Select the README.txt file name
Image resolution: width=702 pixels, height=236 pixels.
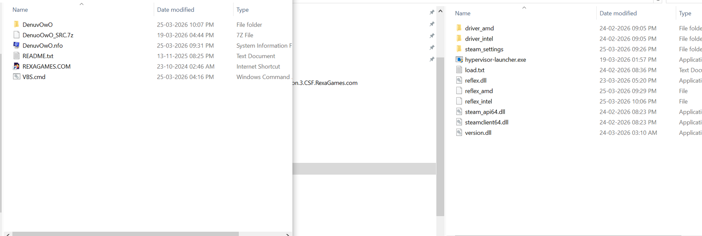coord(38,56)
